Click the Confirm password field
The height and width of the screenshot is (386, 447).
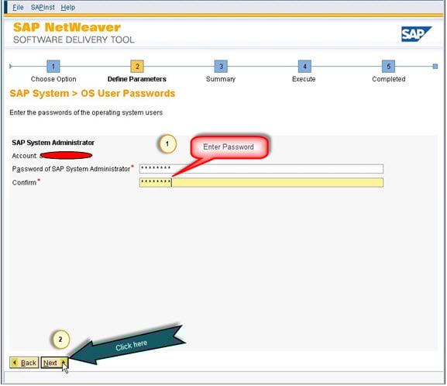[261, 183]
